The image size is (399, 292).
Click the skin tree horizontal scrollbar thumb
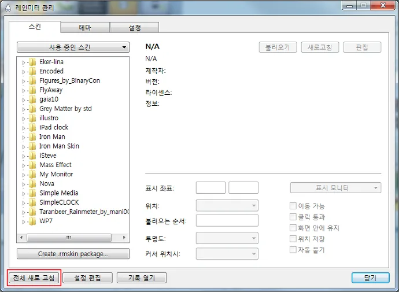click(69, 238)
